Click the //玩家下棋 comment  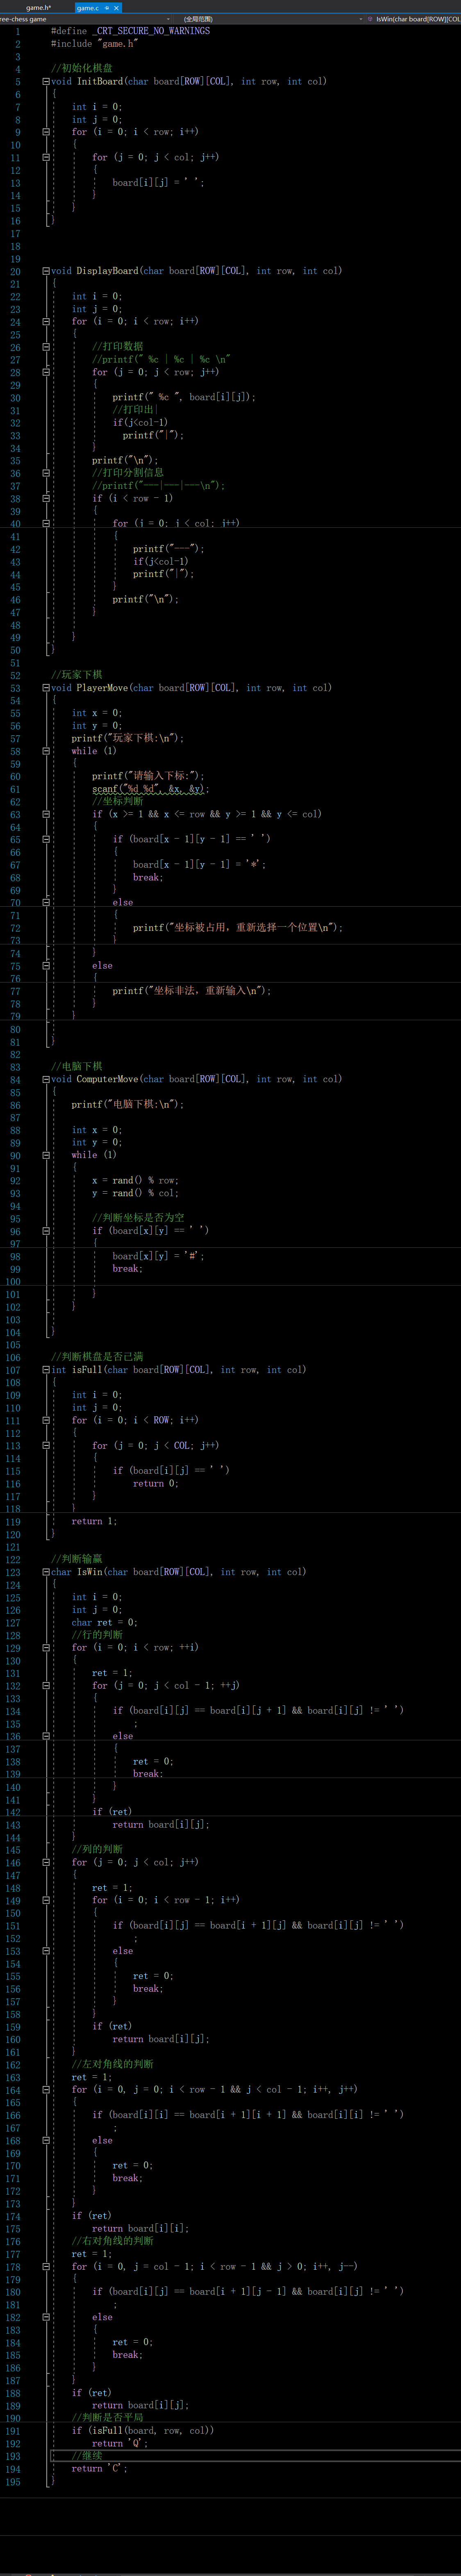[x=77, y=675]
